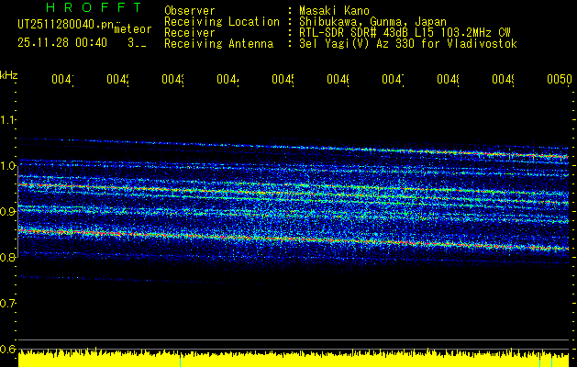The image size is (577, 367).
Task: Click the 1.1 frequency axis label
Action: point(8,120)
